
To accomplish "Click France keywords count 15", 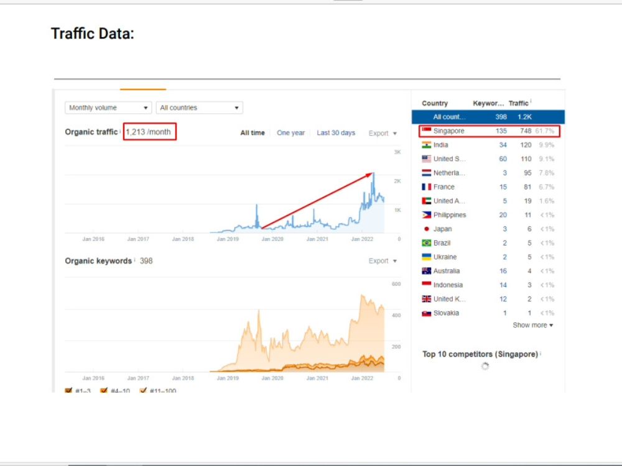I will click(503, 187).
